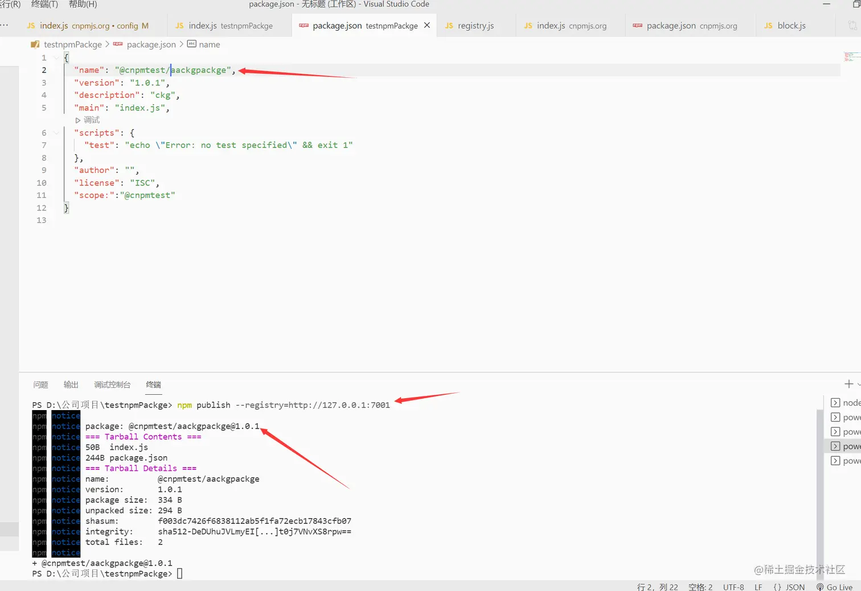This screenshot has width=861, height=591.
Task: Collapse the root JSON object fold arrow
Action: tap(56, 57)
